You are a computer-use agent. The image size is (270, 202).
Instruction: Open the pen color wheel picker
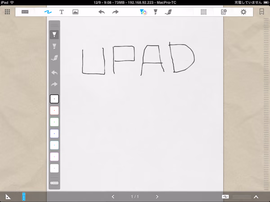(x=143, y=12)
